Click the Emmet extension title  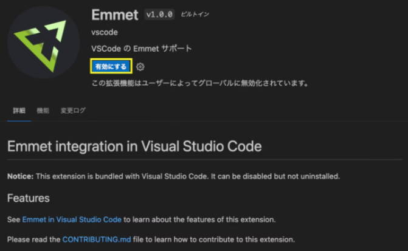(x=115, y=14)
